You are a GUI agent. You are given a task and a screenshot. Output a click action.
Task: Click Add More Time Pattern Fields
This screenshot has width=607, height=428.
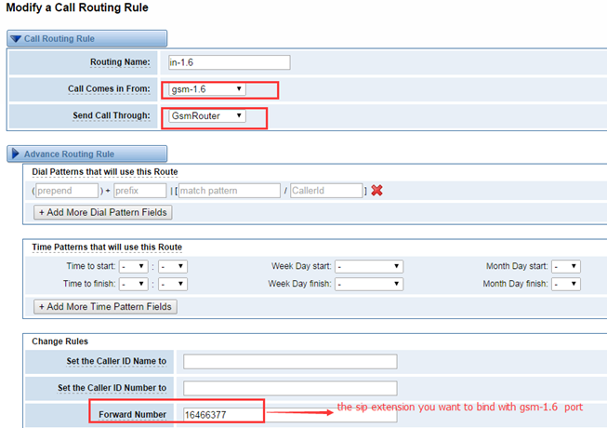pos(105,306)
